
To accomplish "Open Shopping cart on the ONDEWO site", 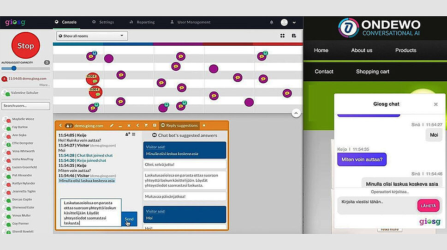I will (x=372, y=72).
